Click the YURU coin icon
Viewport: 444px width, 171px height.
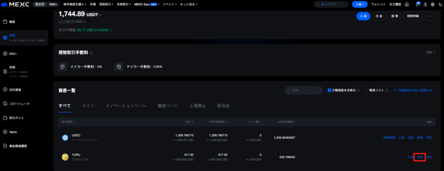tap(65, 157)
